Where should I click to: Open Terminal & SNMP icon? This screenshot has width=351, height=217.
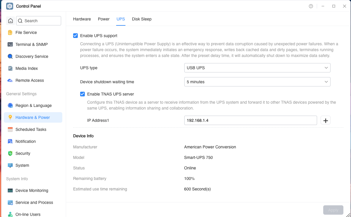pyautogui.click(x=10, y=44)
